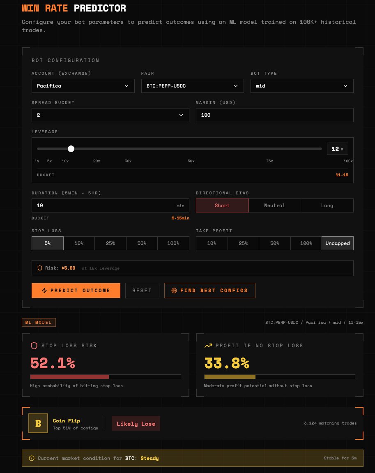
Task: Choose Uncapped take profit
Action: pos(338,243)
